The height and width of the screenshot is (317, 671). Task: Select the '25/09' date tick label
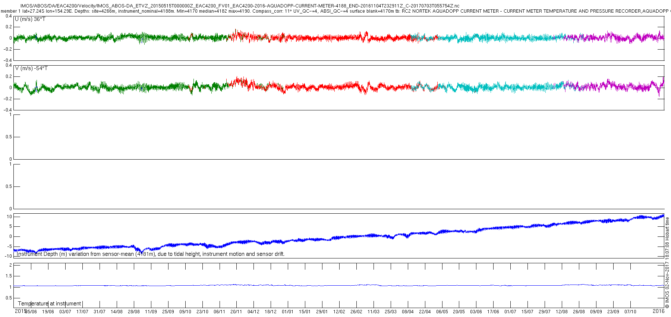tap(168, 312)
